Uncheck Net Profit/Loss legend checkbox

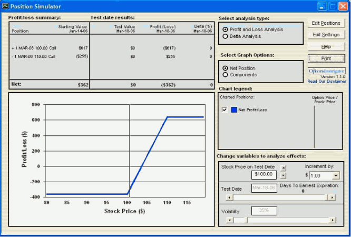coord(224,110)
